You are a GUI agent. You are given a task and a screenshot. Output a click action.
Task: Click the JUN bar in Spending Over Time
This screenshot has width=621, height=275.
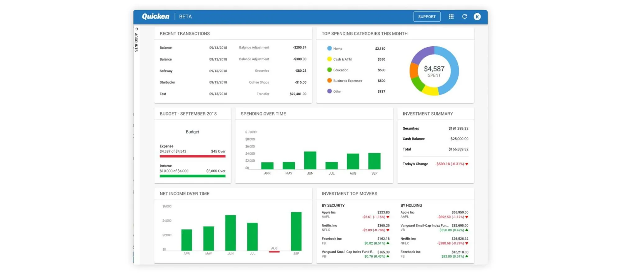pos(310,160)
